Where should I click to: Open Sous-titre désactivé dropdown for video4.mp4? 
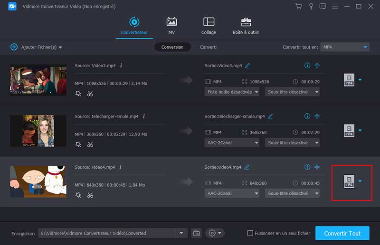coord(292,193)
